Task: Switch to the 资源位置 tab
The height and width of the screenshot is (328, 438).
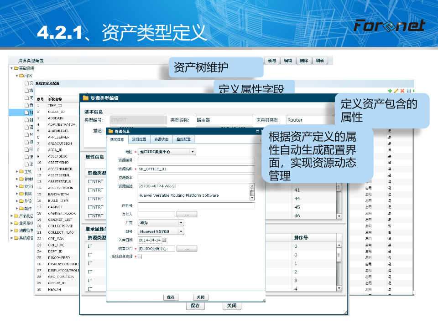Action: click(x=140, y=139)
